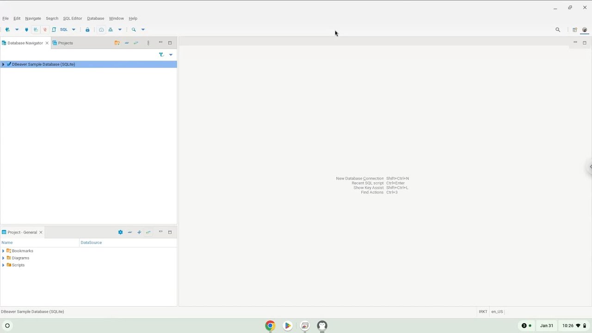Expand the Bookmarks folder
The width and height of the screenshot is (592, 333).
(3, 251)
